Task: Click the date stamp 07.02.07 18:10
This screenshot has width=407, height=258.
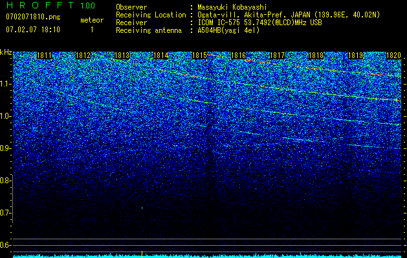Action: coord(33,30)
